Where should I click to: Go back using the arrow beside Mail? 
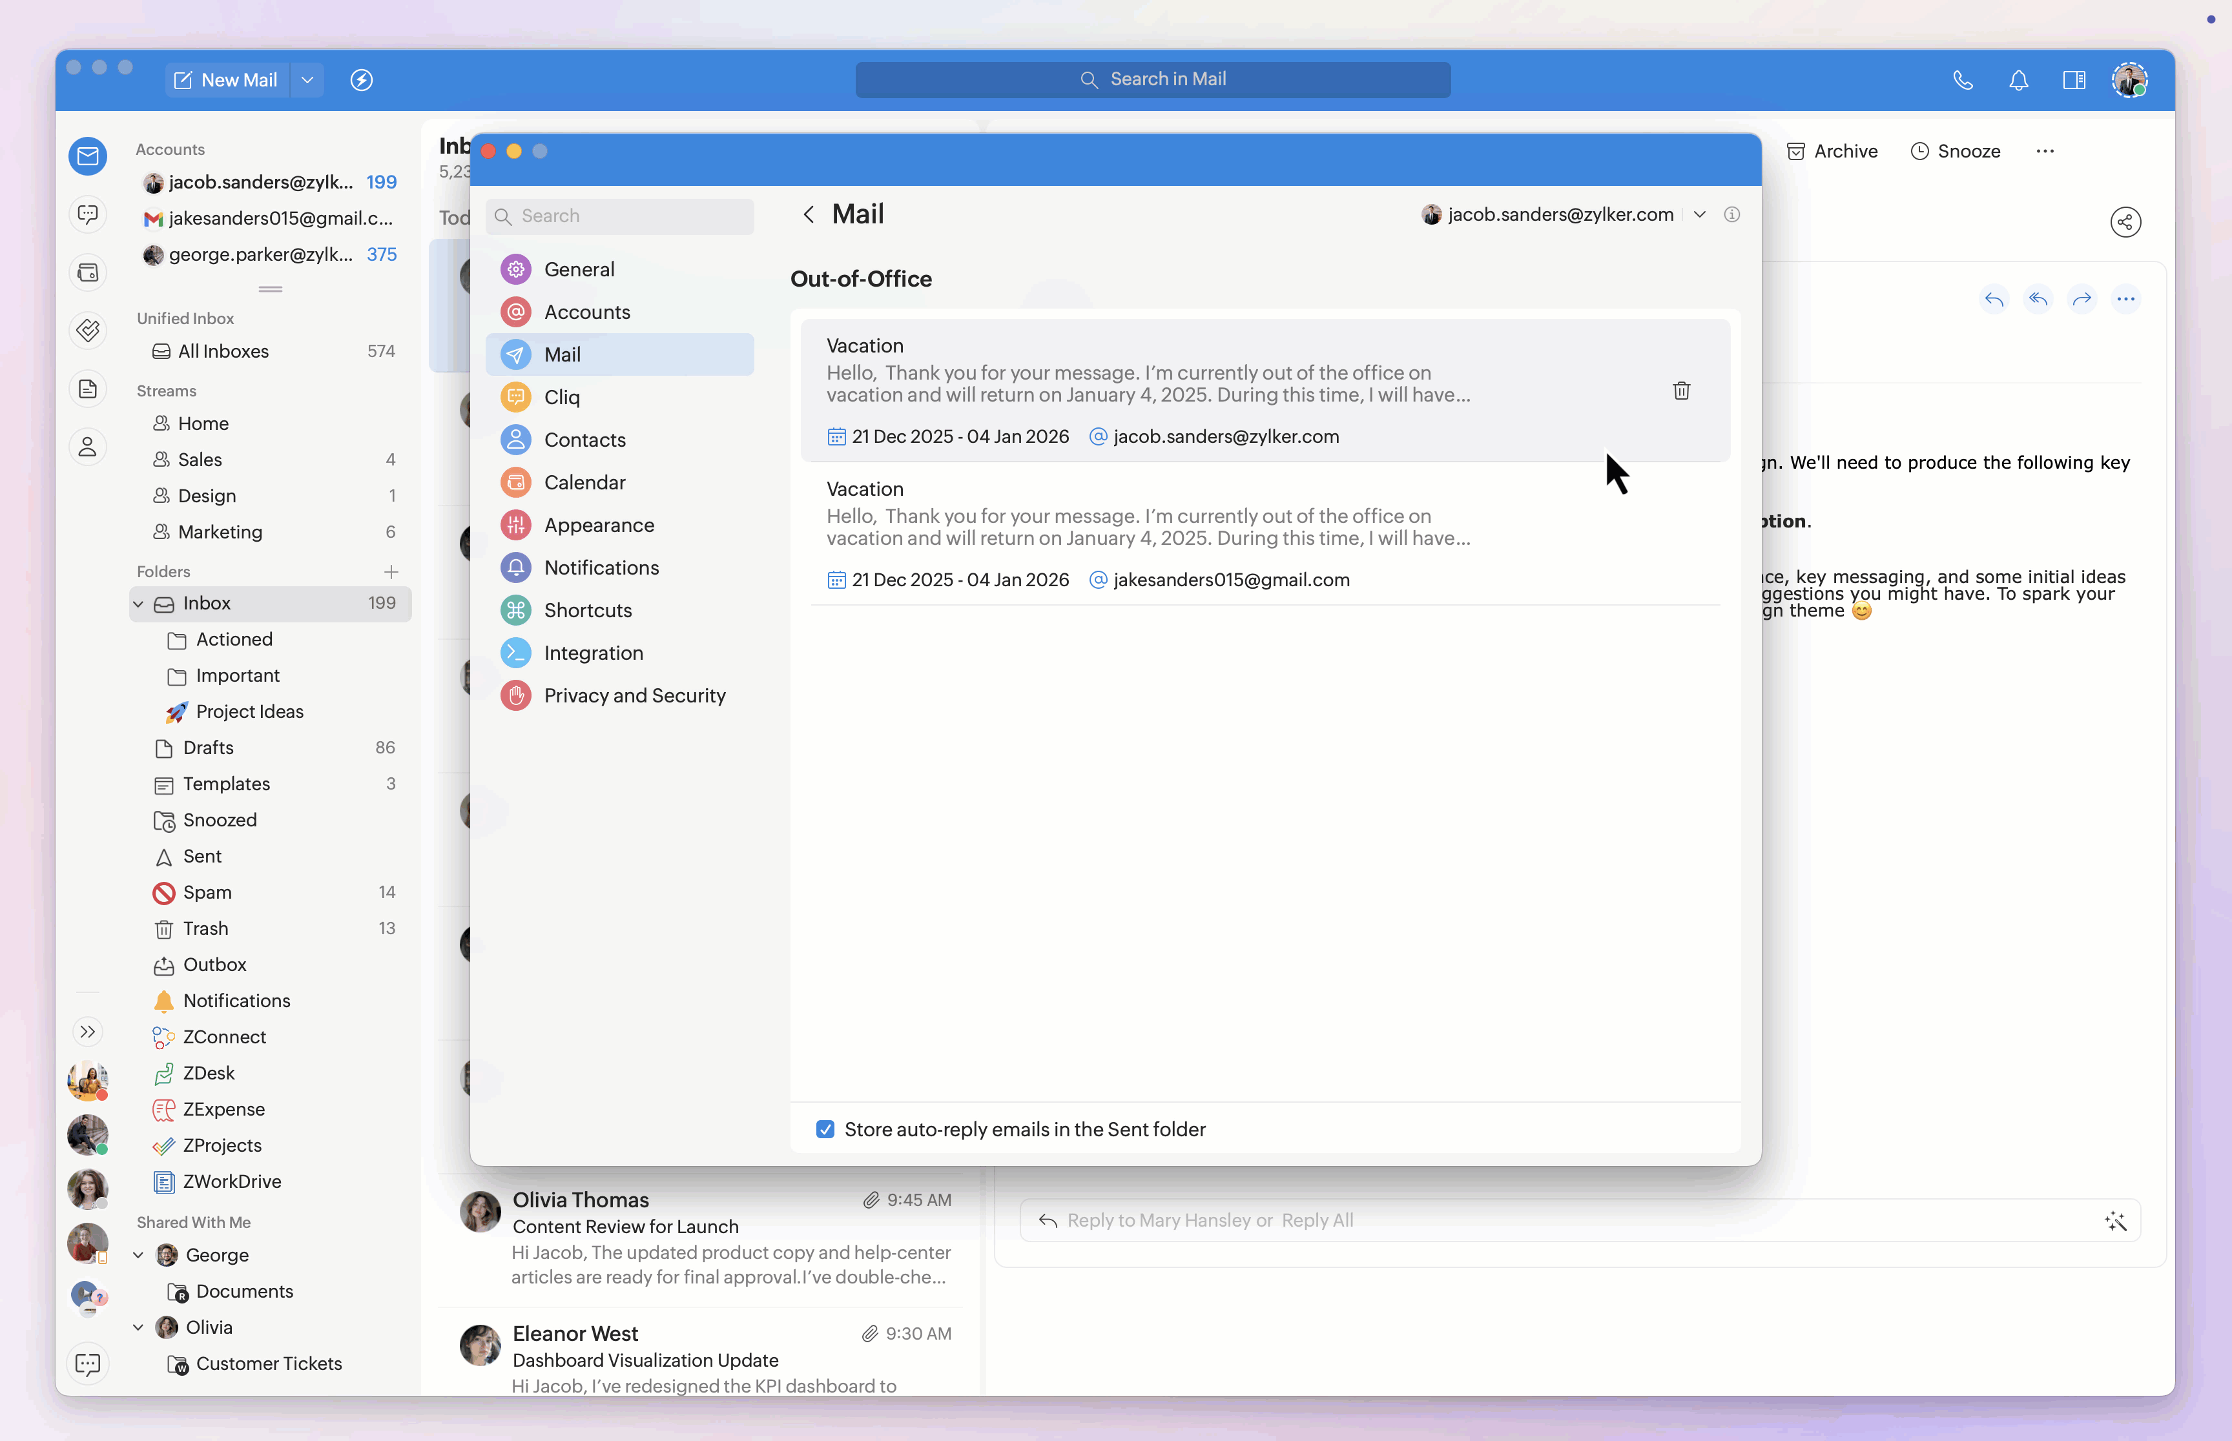pos(809,214)
